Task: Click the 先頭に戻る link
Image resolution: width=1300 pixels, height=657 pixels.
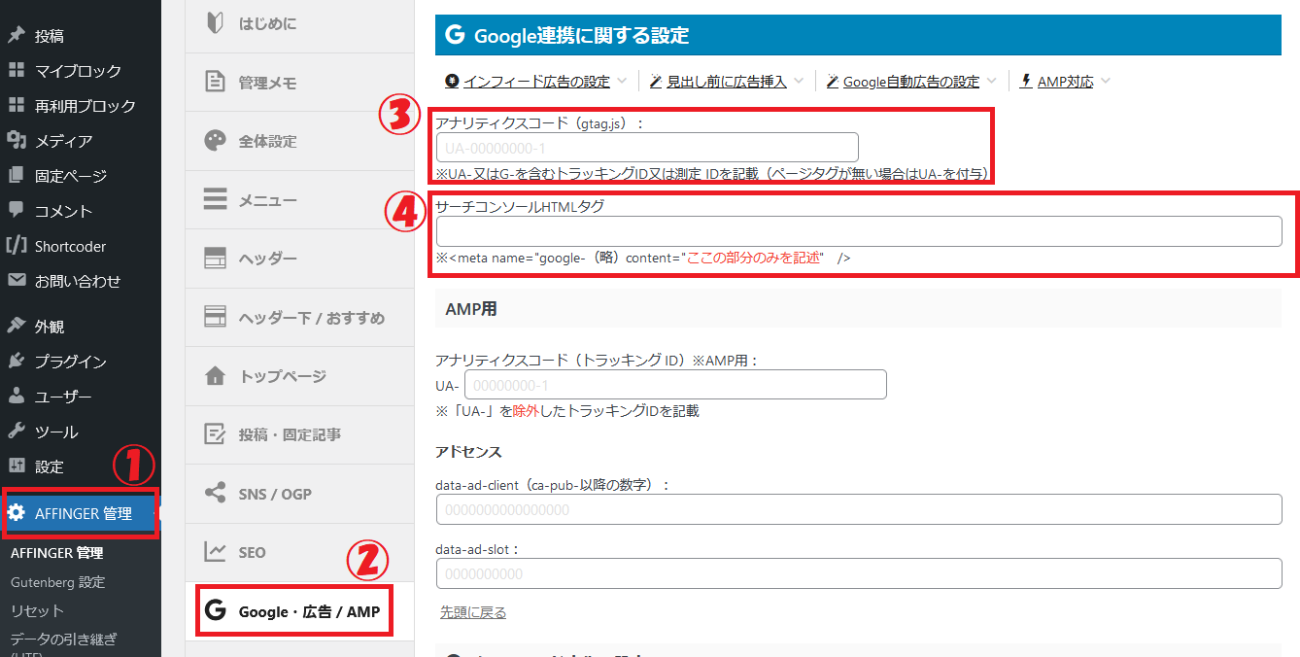Action: coord(473,612)
